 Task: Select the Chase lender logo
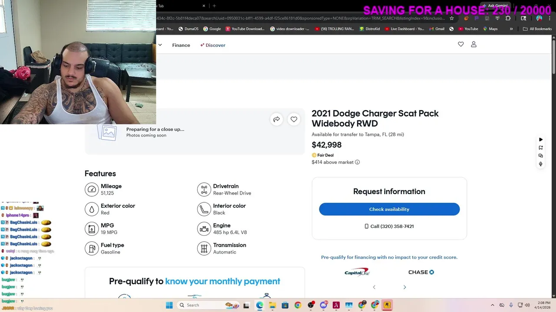[421, 272]
